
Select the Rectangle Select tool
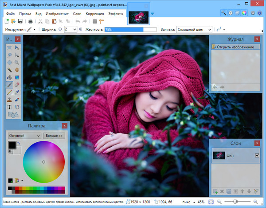9,48
